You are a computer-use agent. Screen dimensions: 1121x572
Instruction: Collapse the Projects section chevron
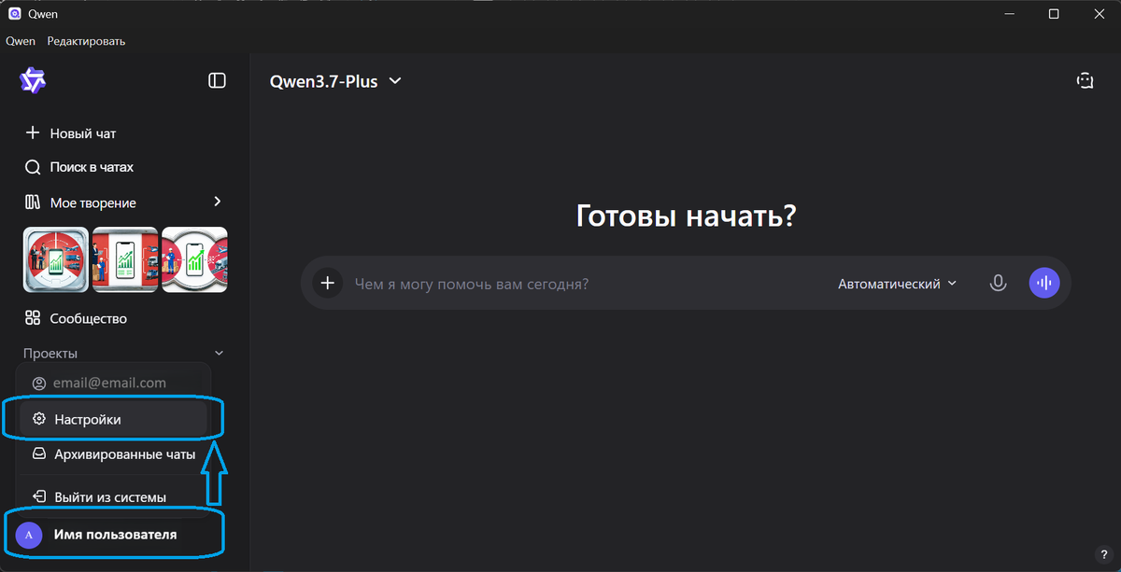[x=220, y=354]
